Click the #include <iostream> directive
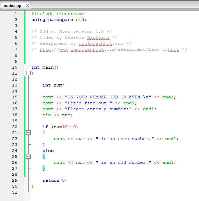This screenshot has width=199, height=201. [x=58, y=14]
